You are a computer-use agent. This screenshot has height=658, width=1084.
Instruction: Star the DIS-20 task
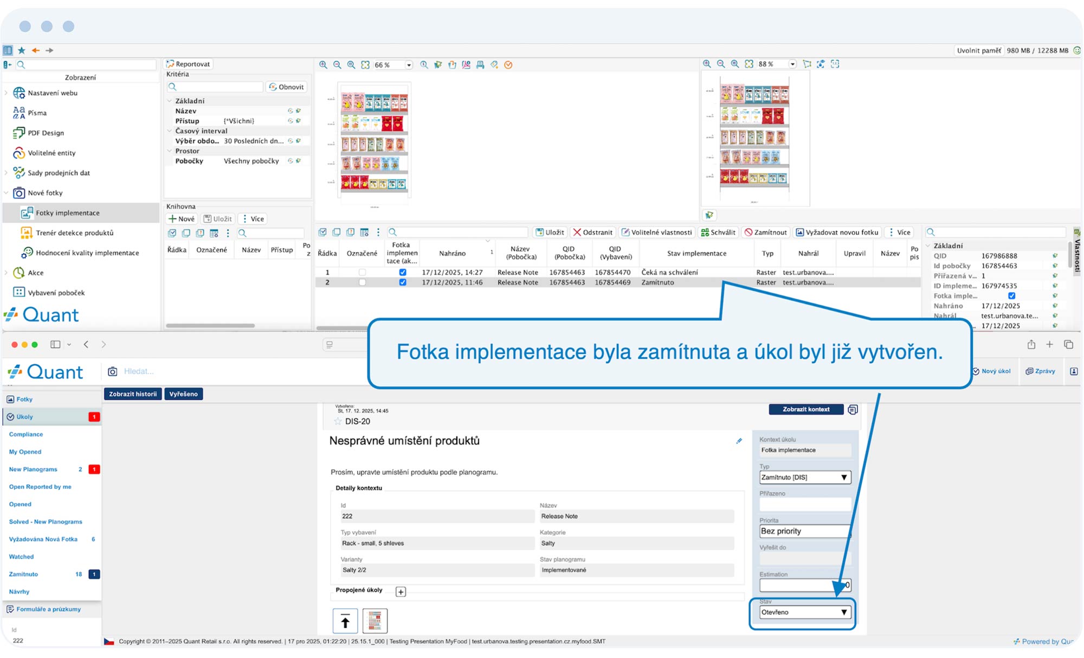[x=338, y=422]
